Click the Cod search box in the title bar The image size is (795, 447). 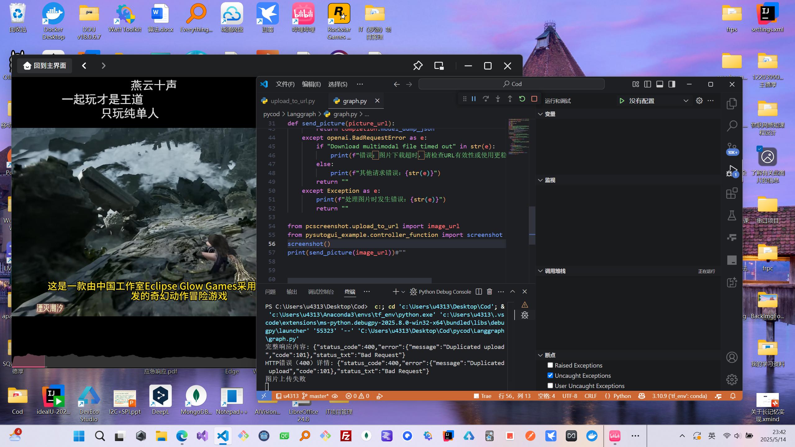pyautogui.click(x=511, y=84)
